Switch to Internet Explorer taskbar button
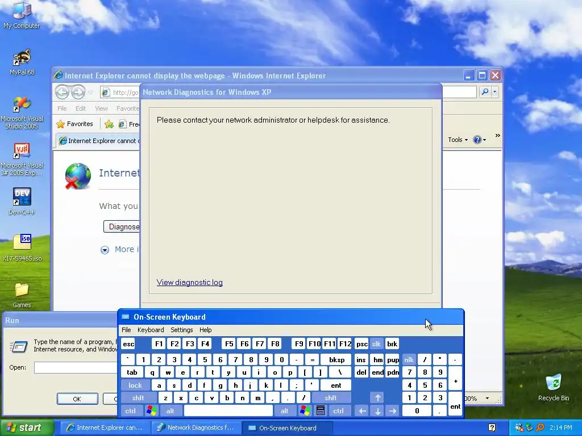582x436 pixels. (105, 427)
